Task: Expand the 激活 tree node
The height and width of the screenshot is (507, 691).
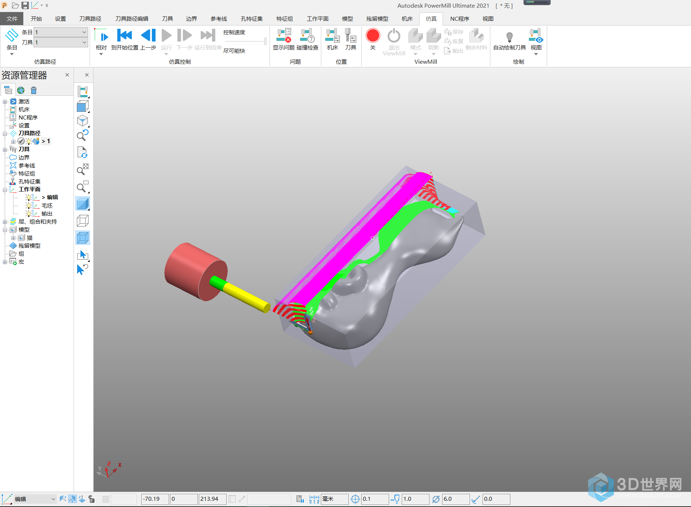Action: [5, 102]
